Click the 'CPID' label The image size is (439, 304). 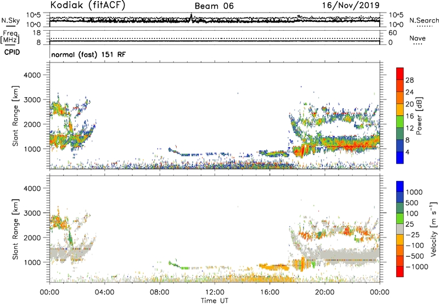click(x=12, y=52)
